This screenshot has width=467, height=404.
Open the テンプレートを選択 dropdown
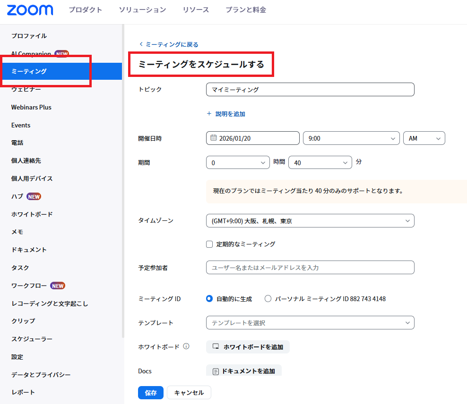310,323
